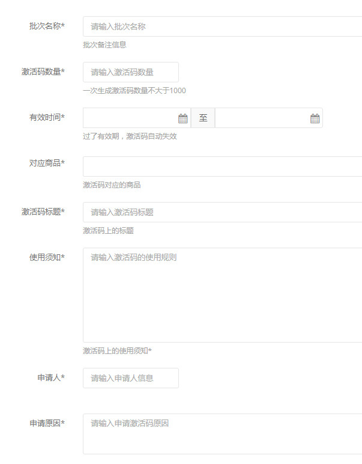Click the 批次名称 input field

[222, 26]
